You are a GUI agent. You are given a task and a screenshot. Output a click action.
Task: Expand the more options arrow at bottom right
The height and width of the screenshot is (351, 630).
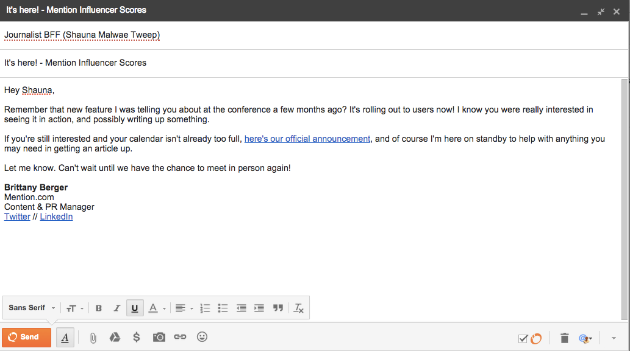(614, 338)
